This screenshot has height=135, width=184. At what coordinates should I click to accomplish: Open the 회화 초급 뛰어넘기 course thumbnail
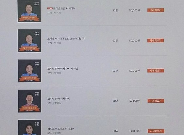[29, 41]
